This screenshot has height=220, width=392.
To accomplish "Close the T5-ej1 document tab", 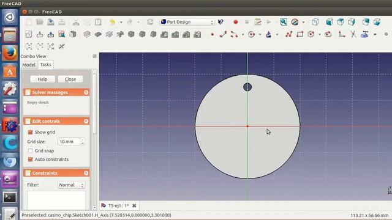I will coord(134,206).
